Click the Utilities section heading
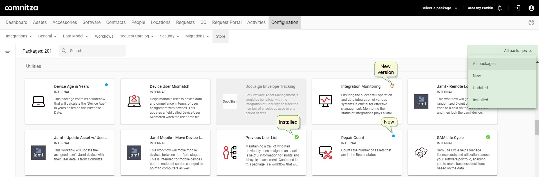Viewport: 539px width, 177px height. coord(33,66)
